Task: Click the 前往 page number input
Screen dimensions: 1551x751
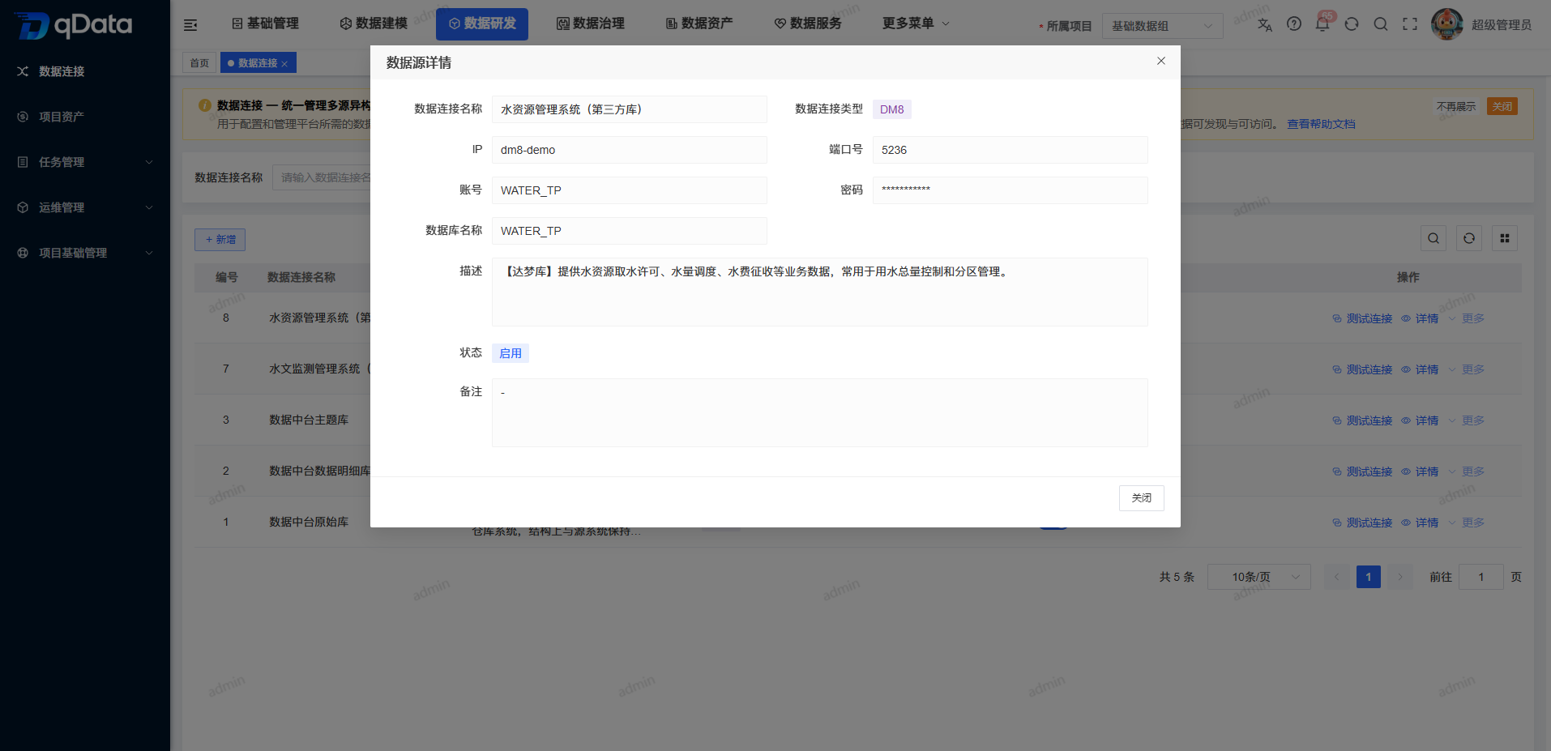Action: tap(1481, 577)
